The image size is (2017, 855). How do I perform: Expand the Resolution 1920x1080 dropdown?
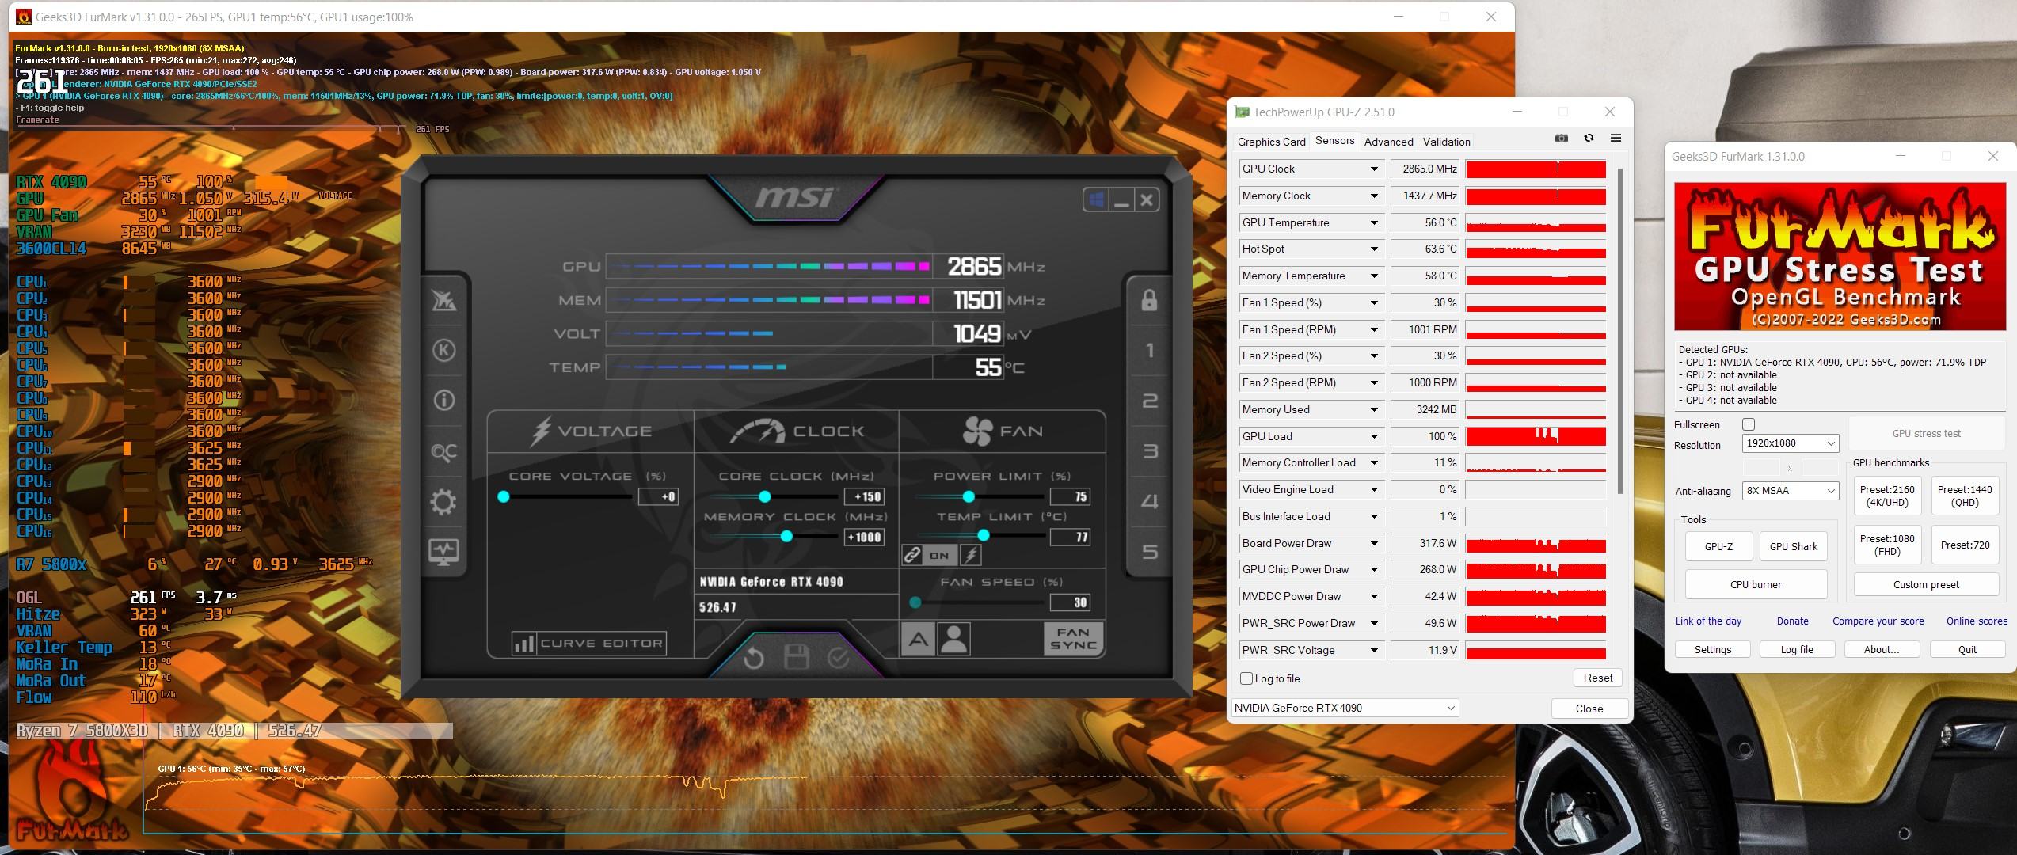point(1790,443)
